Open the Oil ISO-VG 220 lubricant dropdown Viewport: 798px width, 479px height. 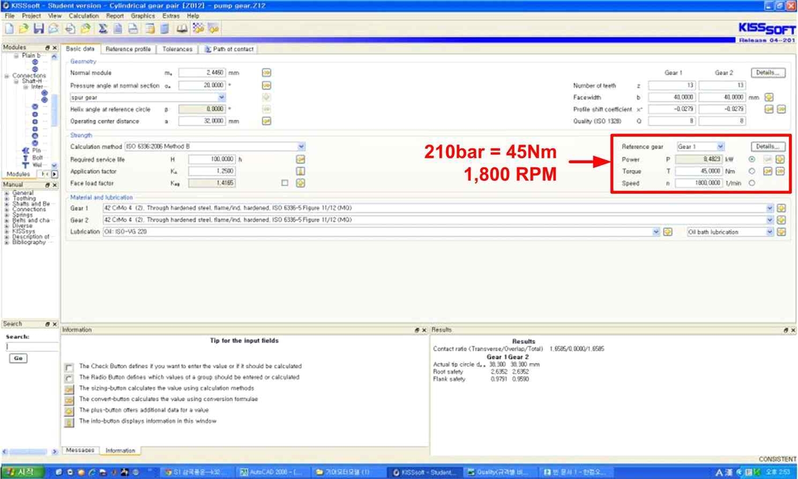click(x=656, y=232)
